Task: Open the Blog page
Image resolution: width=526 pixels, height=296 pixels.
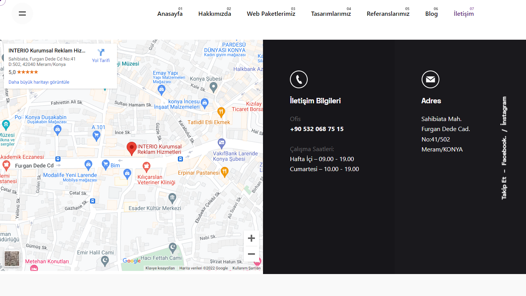Action: 431,14
